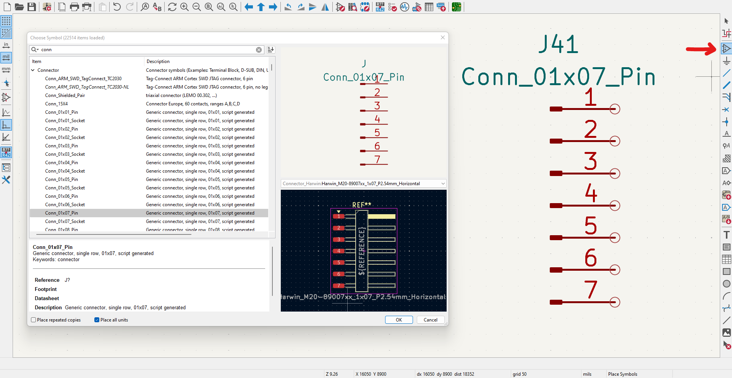
Task: Click the symbol list horizontal scrollbar
Action: pos(114,234)
